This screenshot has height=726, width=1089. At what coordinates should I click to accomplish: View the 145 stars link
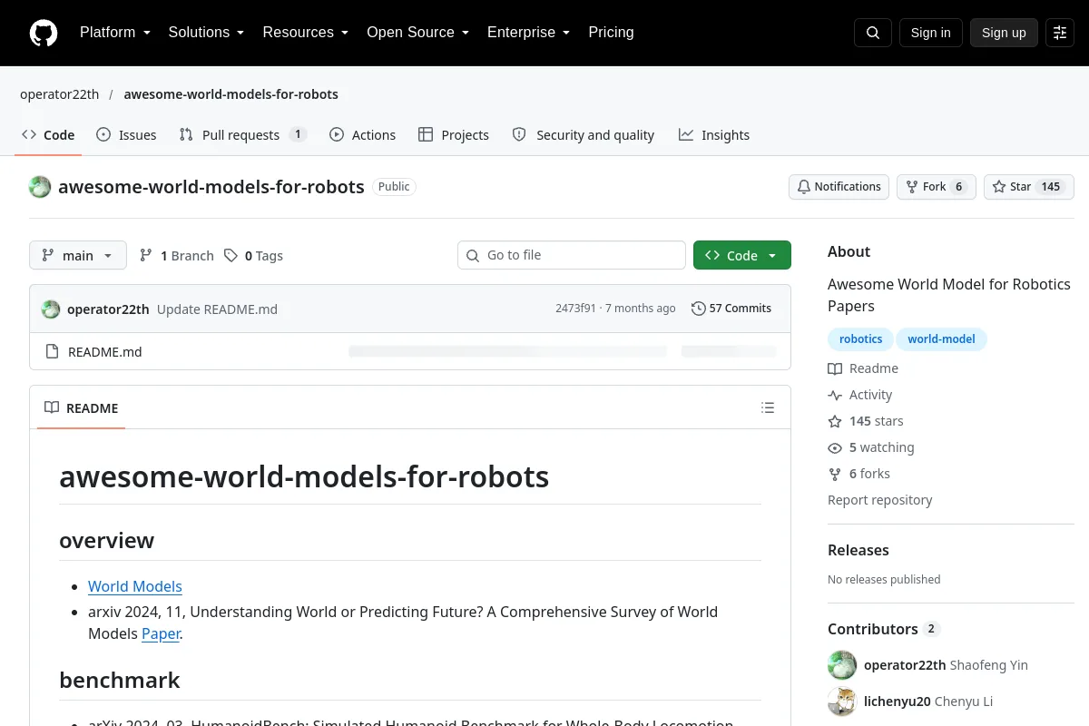coord(866,421)
